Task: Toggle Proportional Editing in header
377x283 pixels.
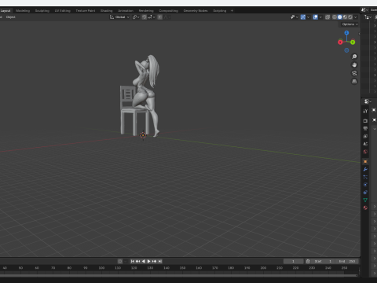Action: pyautogui.click(x=159, y=17)
